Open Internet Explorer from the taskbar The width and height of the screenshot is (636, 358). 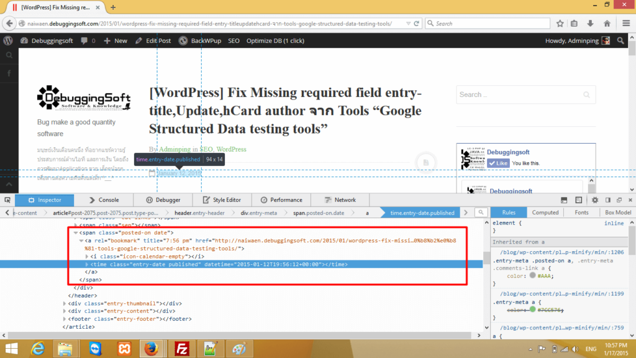(x=38, y=349)
